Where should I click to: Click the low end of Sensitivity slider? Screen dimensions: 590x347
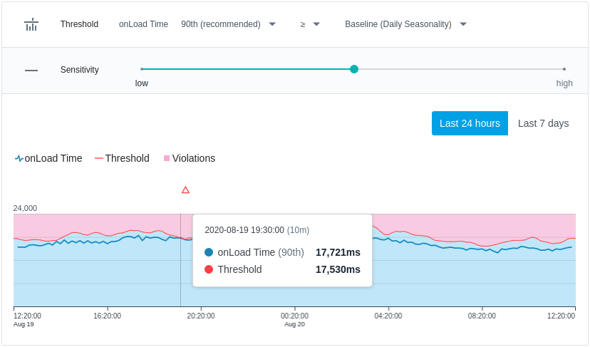tap(142, 69)
